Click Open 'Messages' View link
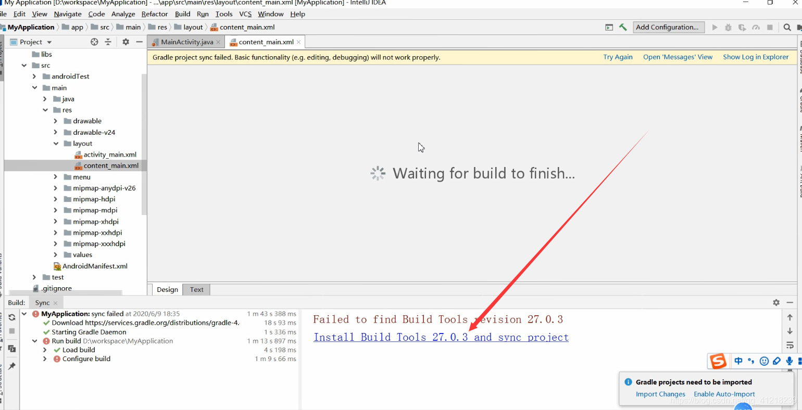The image size is (802, 410). click(678, 57)
